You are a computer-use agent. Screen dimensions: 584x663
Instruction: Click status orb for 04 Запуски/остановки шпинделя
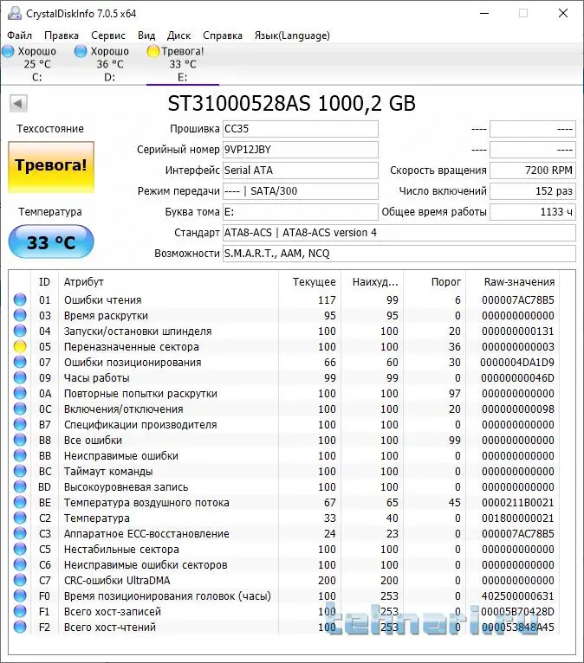pos(20,331)
